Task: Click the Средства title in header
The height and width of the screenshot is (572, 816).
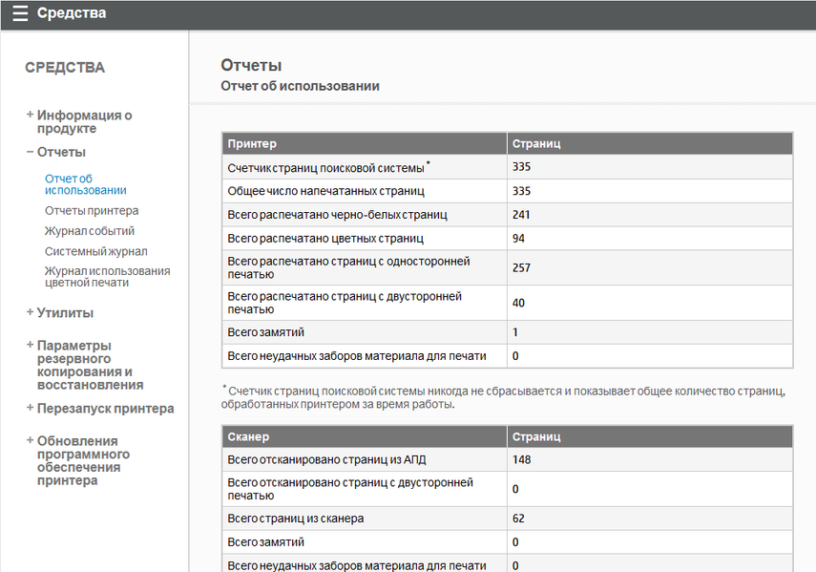Action: (x=72, y=14)
